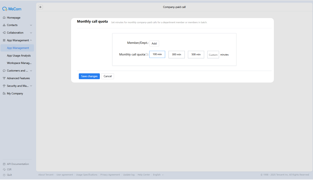
Task: Collapse the App Management chevron
Action: pyautogui.click(x=31, y=40)
